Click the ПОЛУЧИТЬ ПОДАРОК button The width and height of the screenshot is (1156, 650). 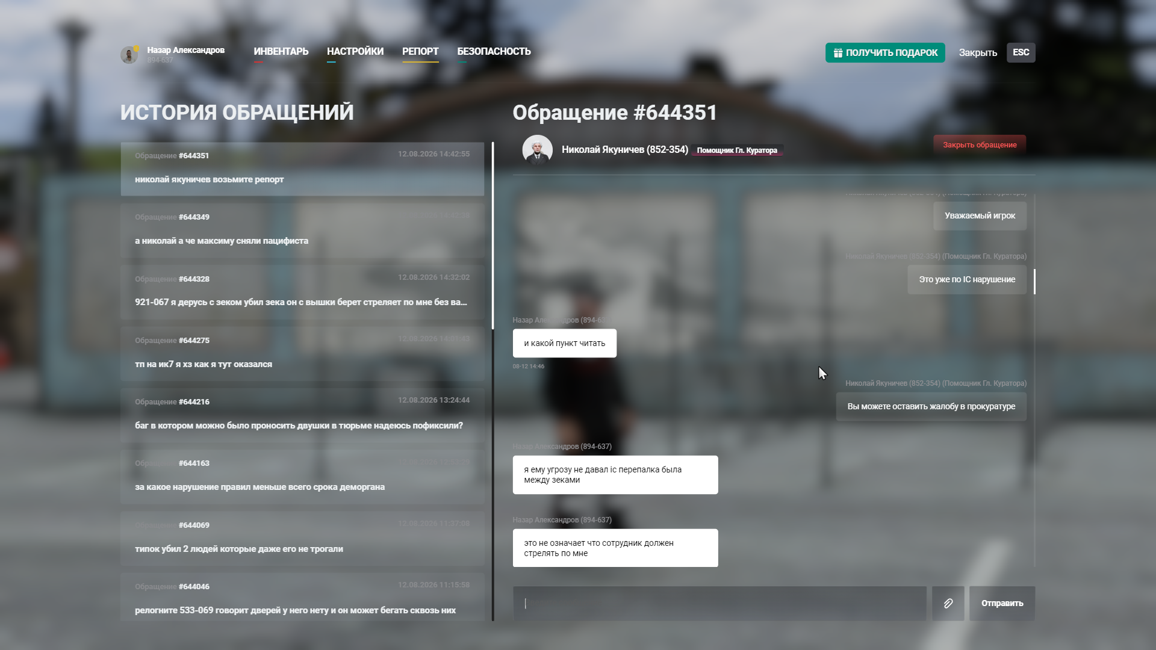coord(885,52)
